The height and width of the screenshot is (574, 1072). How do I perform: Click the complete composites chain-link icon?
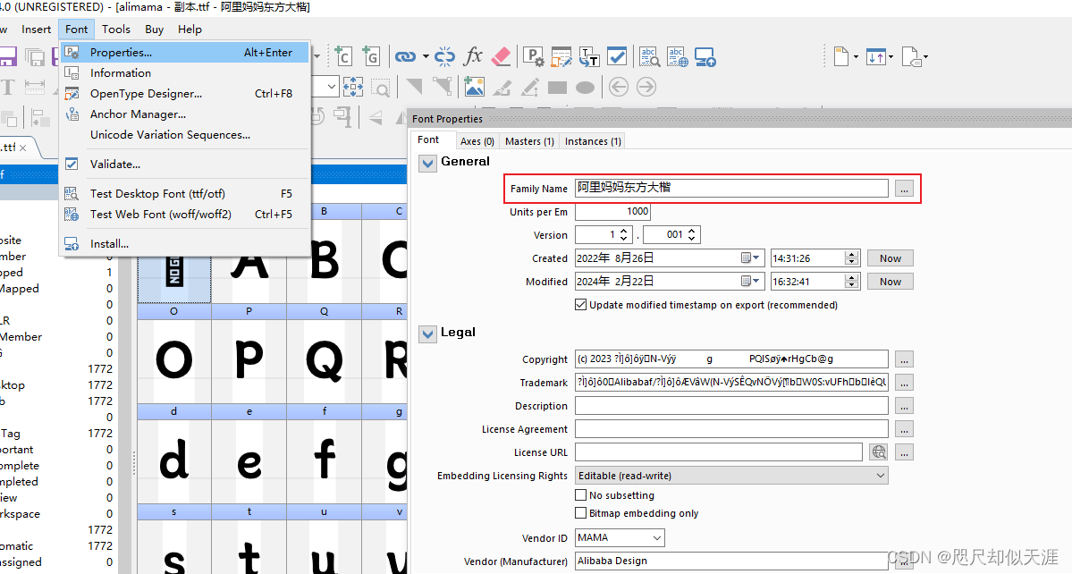[405, 56]
